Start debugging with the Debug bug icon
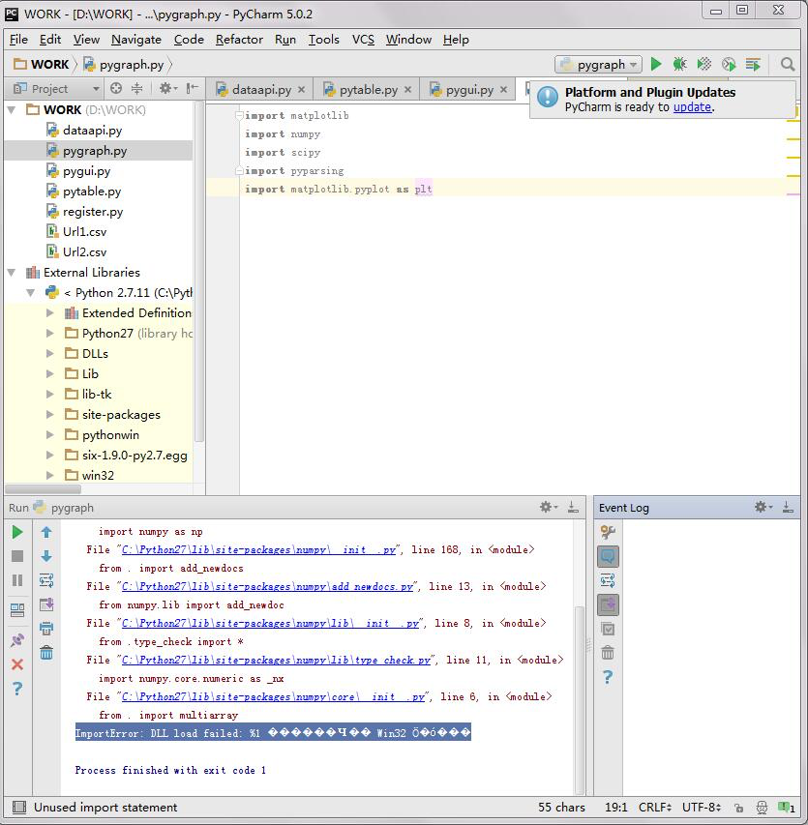Image resolution: width=808 pixels, height=825 pixels. click(680, 65)
